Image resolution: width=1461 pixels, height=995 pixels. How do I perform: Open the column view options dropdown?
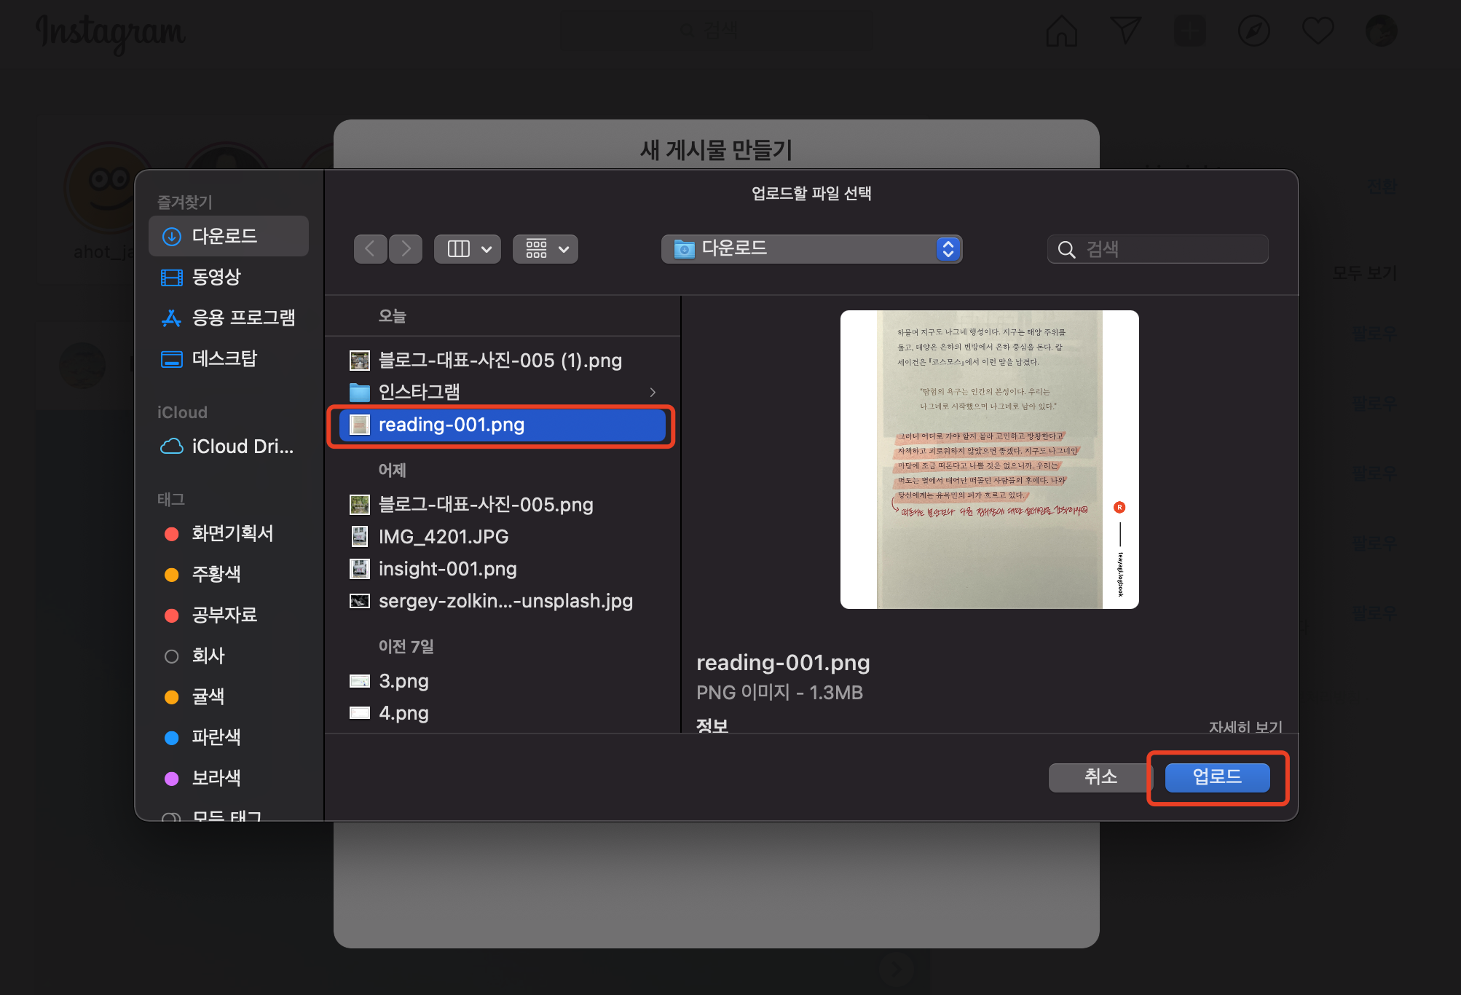[468, 249]
